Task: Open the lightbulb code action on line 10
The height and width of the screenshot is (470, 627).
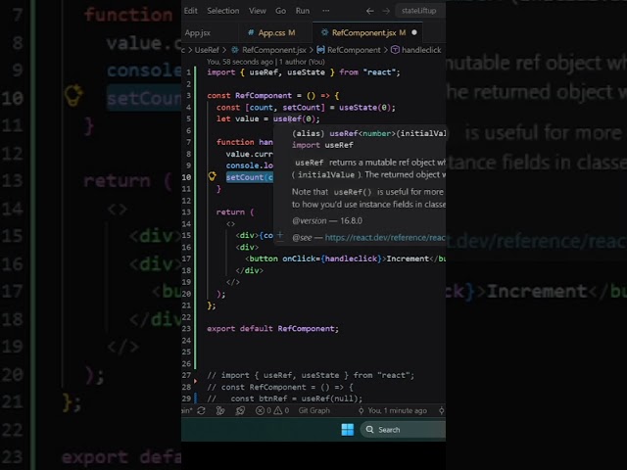Action: pyautogui.click(x=213, y=176)
